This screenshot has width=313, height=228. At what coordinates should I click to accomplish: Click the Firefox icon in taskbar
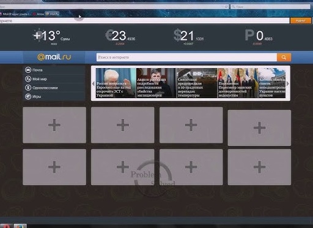coord(20,226)
